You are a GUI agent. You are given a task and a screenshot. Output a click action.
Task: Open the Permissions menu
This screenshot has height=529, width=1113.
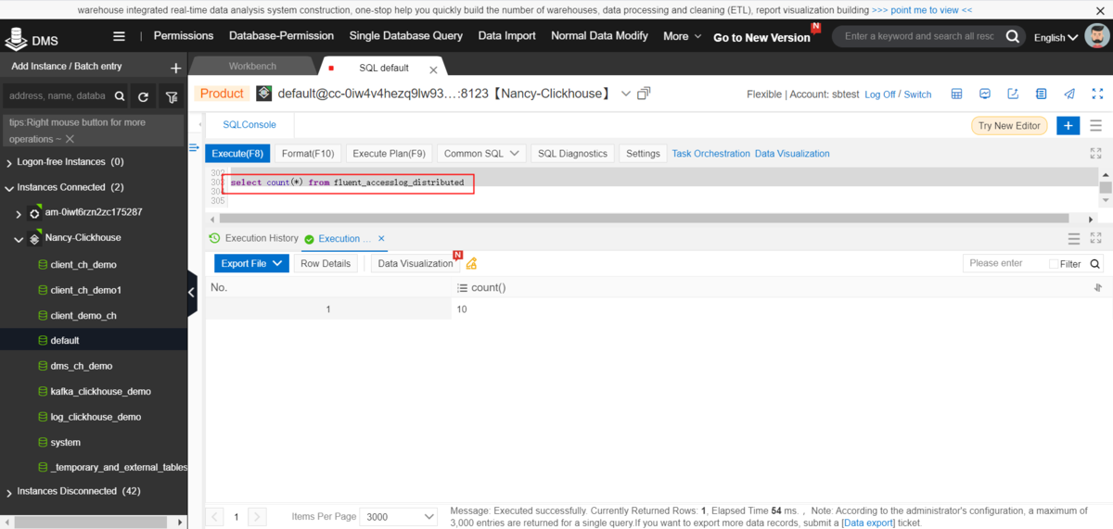tap(184, 36)
